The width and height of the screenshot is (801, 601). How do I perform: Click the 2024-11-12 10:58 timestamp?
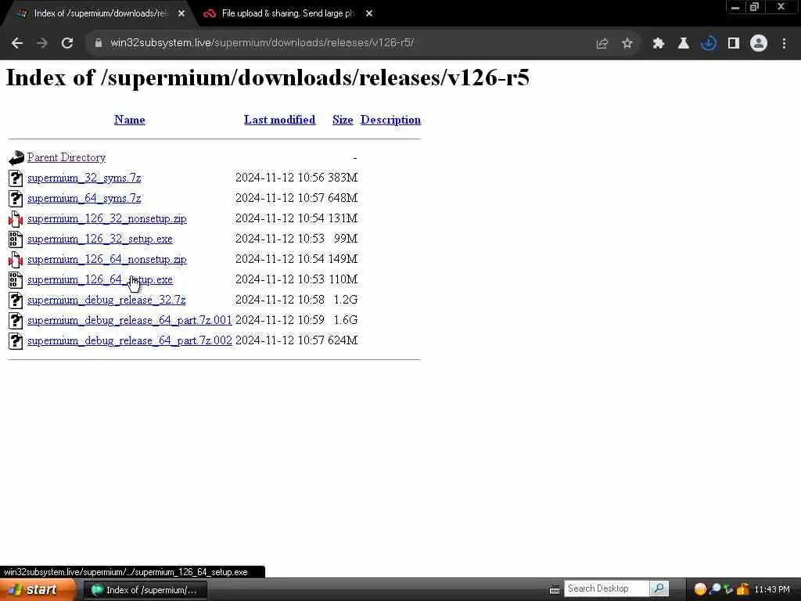tap(280, 300)
